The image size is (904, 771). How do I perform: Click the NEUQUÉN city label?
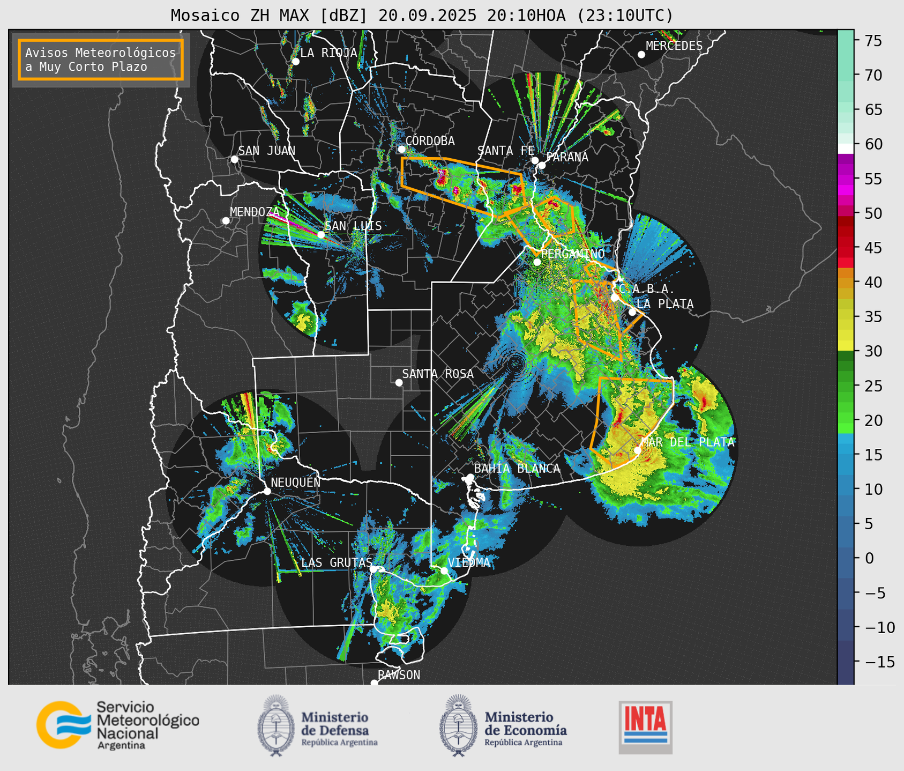click(296, 483)
